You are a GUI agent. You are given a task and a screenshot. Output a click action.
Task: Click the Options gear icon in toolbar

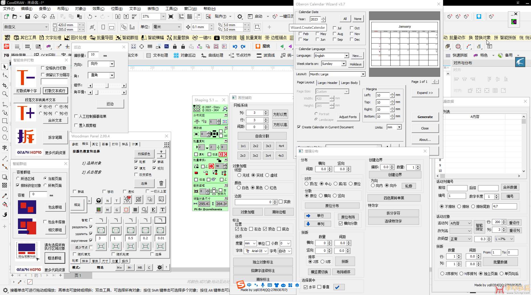coord(240,16)
